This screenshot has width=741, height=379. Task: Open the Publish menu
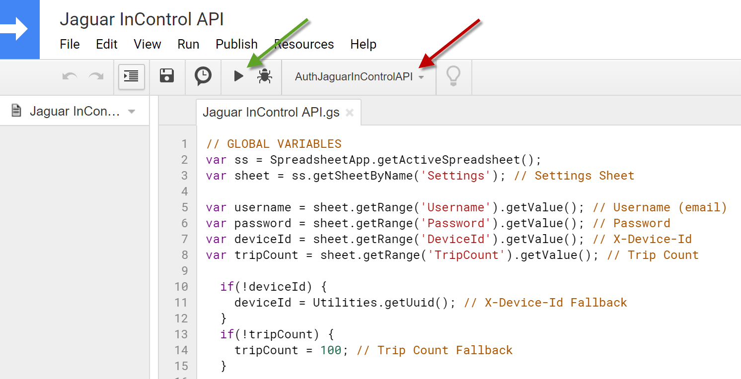coord(237,44)
